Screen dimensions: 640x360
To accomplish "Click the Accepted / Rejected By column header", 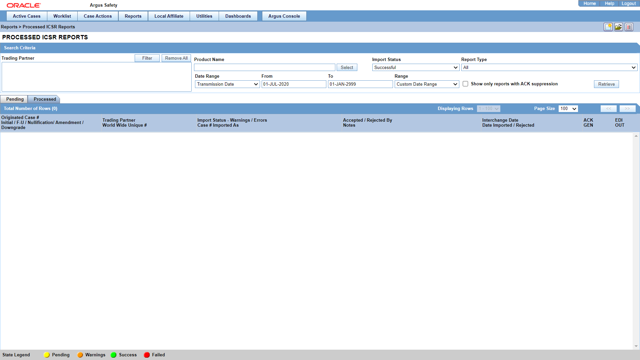I will point(367,120).
